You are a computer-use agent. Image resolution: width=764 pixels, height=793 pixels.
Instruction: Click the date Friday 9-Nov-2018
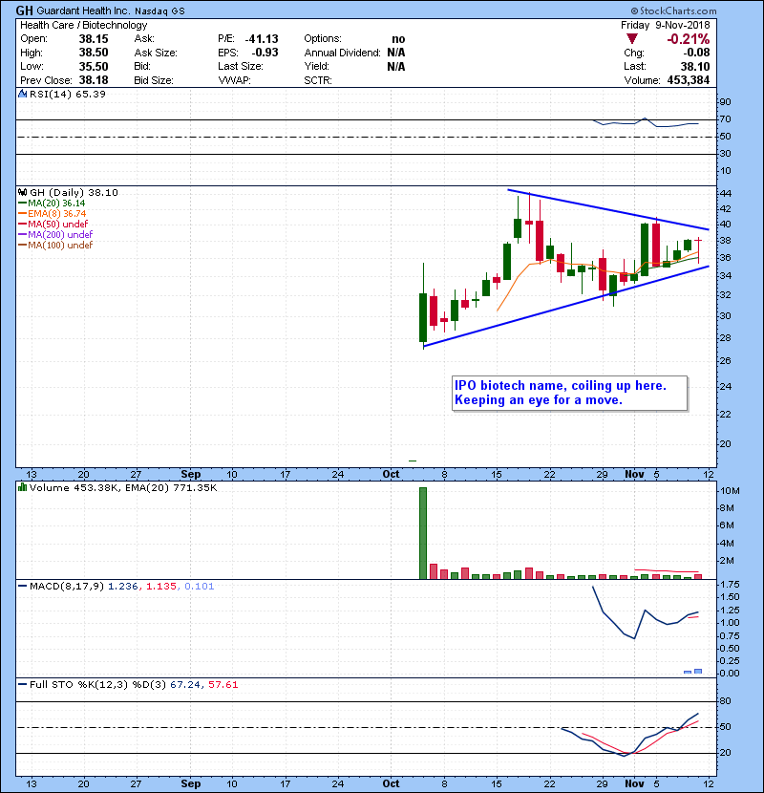[666, 25]
